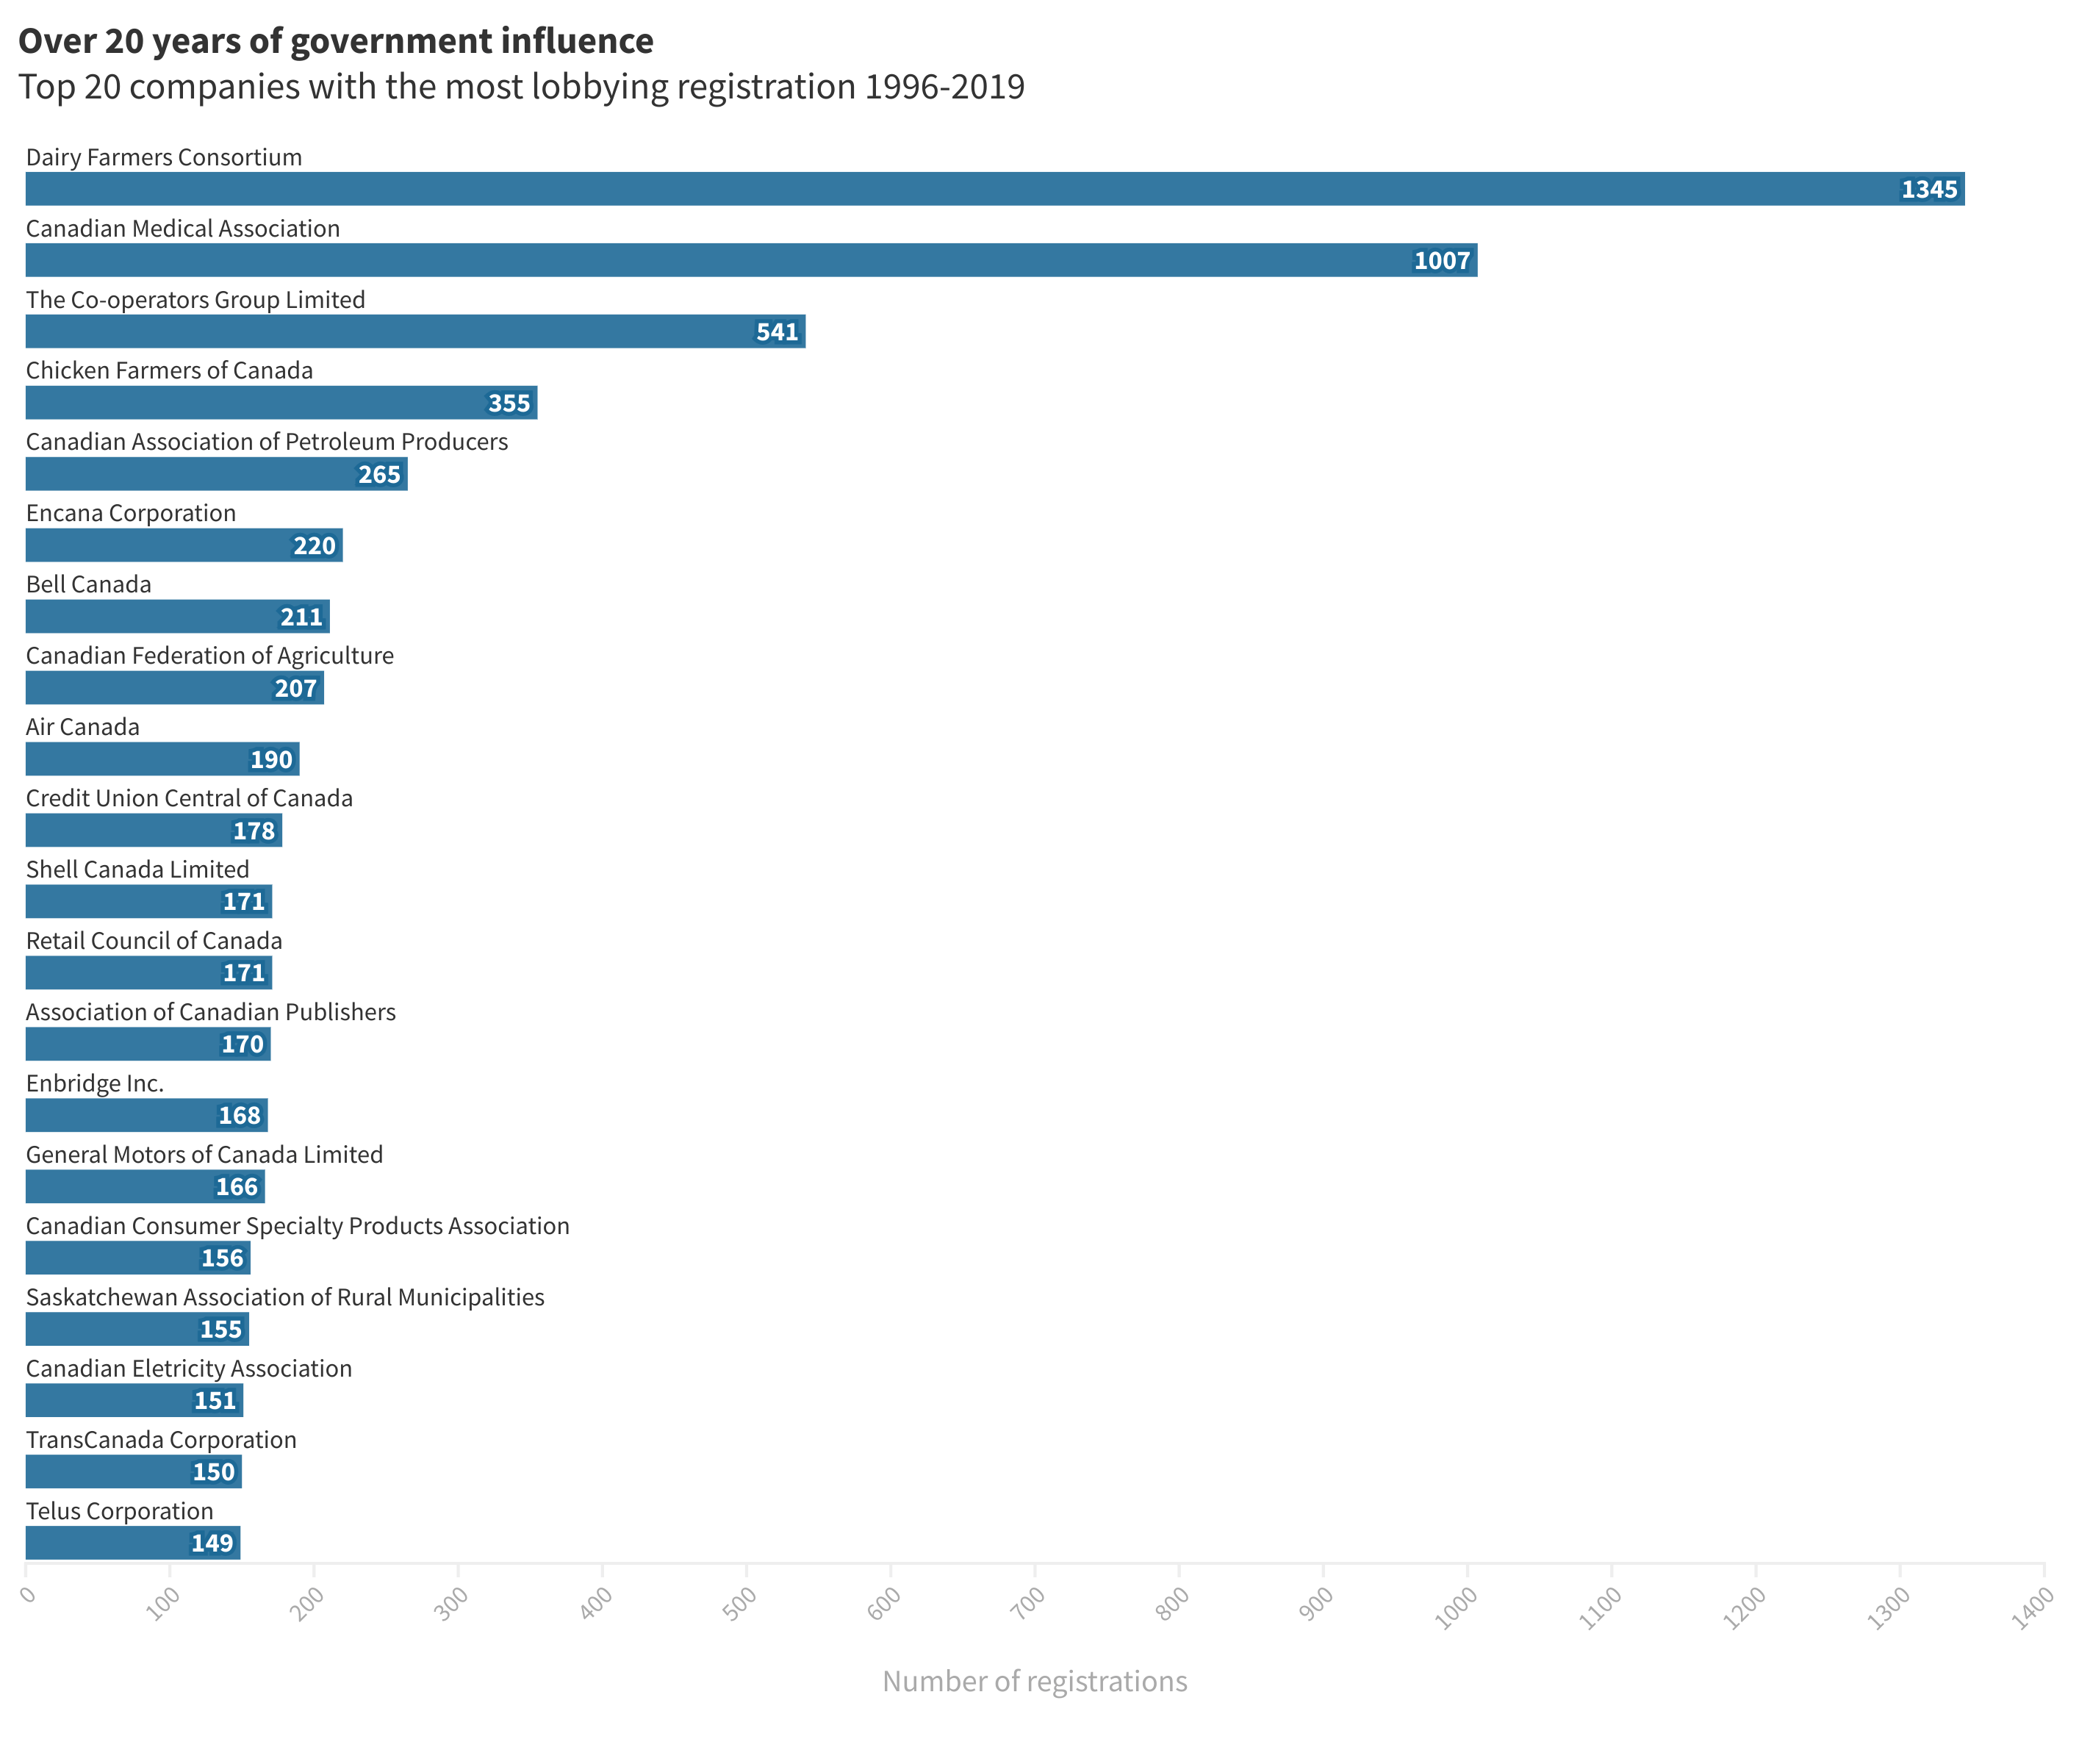Click General Motors of Canada Limited label
Viewport: 2090px width, 1764px height.
pyautogui.click(x=205, y=1155)
